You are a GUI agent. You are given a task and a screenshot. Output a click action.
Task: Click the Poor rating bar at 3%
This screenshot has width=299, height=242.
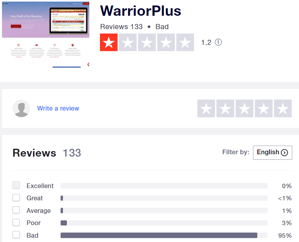click(164, 223)
